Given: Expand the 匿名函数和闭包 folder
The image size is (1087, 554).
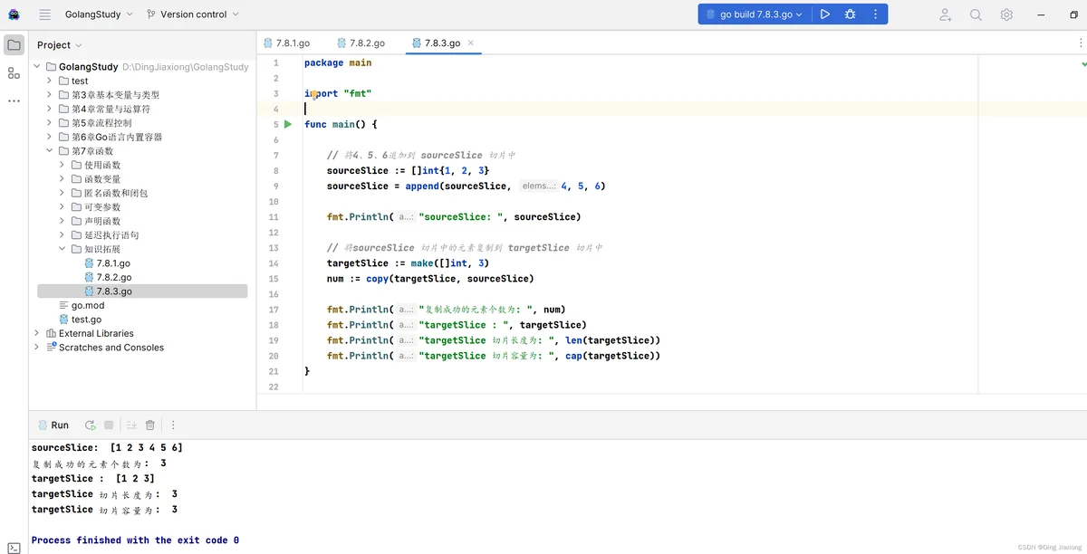Looking at the screenshot, I should (63, 193).
